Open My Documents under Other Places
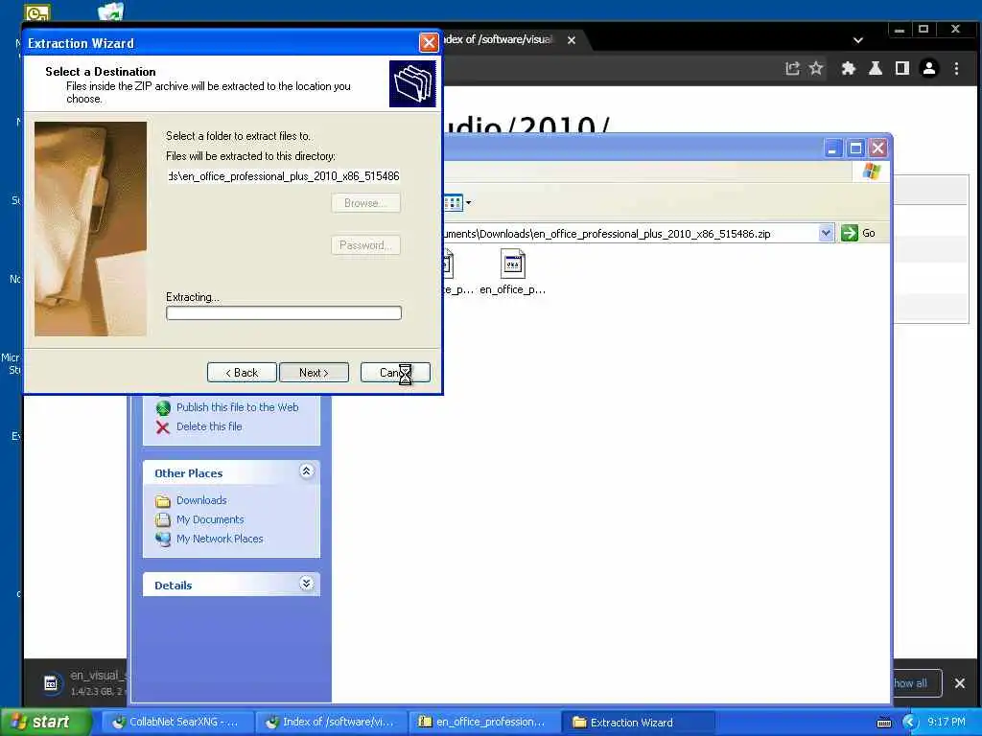982x736 pixels. click(x=210, y=520)
